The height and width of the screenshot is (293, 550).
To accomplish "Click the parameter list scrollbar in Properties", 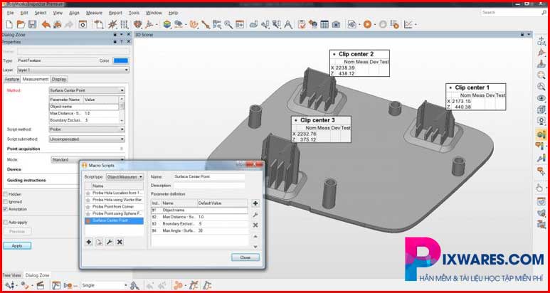I will coord(122,110).
